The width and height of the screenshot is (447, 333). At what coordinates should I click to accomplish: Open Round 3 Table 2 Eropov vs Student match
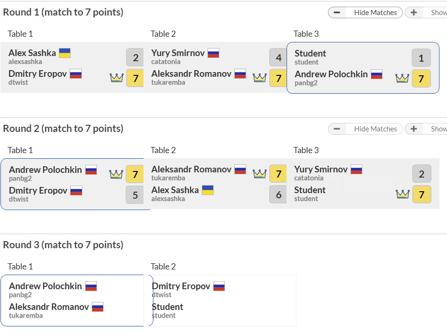[x=223, y=301]
